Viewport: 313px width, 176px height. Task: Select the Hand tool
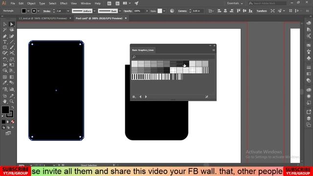(5, 101)
